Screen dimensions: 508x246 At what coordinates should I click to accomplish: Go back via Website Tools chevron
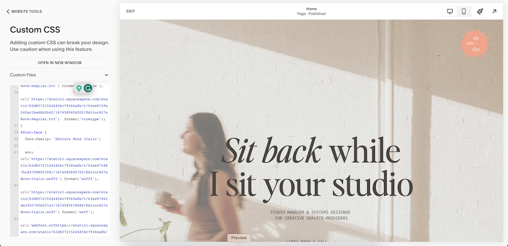8,11
